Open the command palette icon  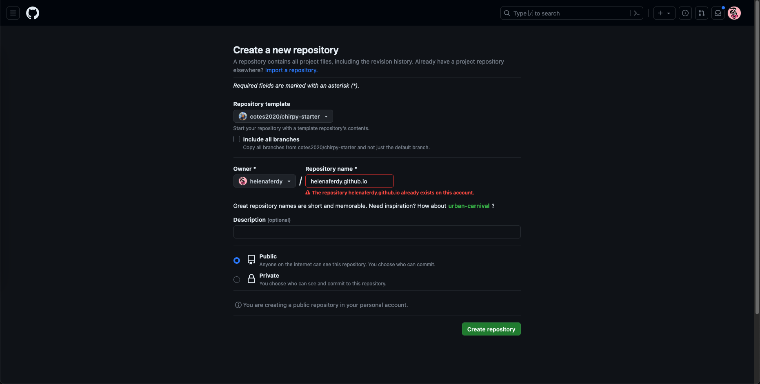636,13
